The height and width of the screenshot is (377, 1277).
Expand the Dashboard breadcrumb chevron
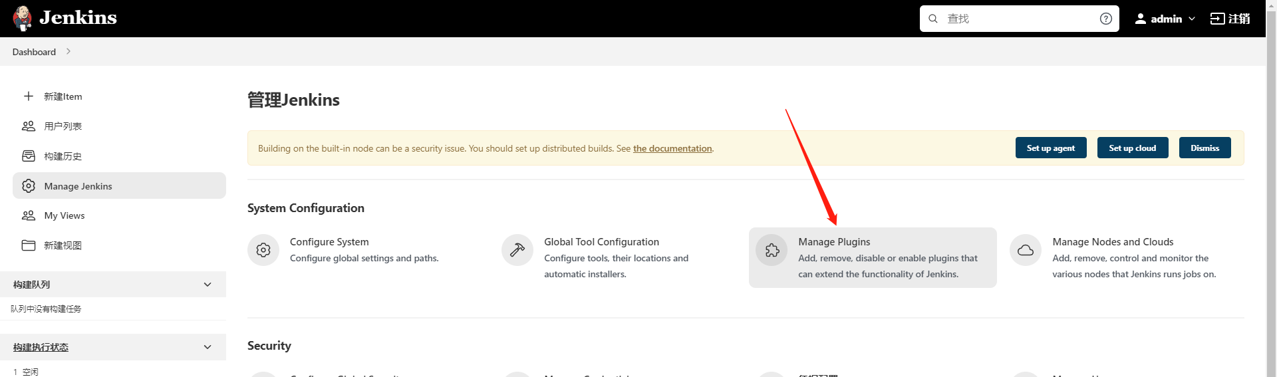point(69,51)
